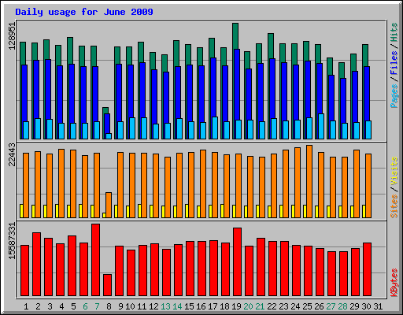
Task: Click day label 1 on the x-axis
Action: pyautogui.click(x=26, y=306)
